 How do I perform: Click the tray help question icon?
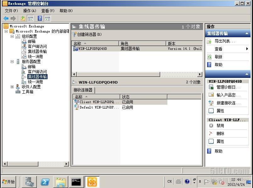[x=187, y=181]
